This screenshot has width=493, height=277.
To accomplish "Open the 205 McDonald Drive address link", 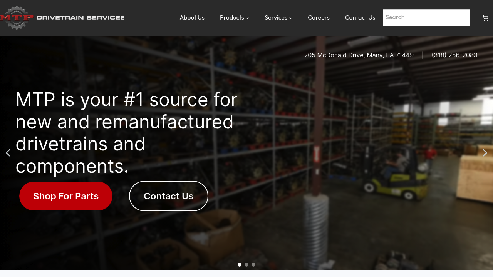I will coord(359,55).
